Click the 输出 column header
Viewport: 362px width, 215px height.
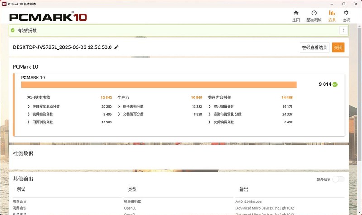tap(244, 189)
